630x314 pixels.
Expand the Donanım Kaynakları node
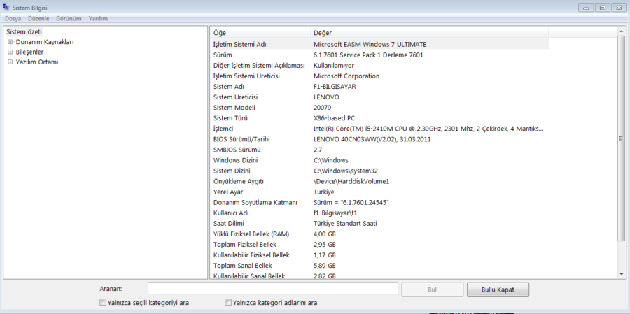(10, 42)
